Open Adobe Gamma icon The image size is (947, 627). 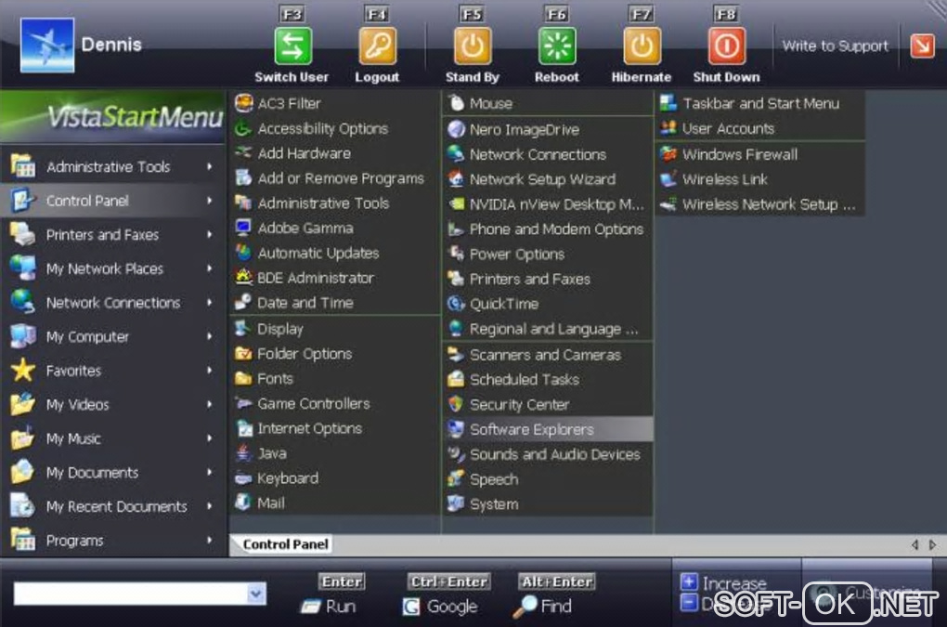click(243, 228)
